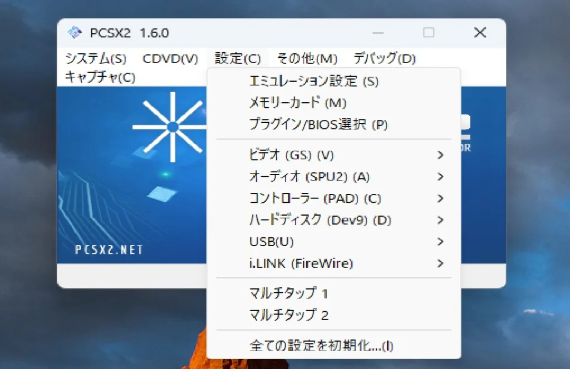
Task: Minimize the PCSX2 window
Action: coord(378,33)
